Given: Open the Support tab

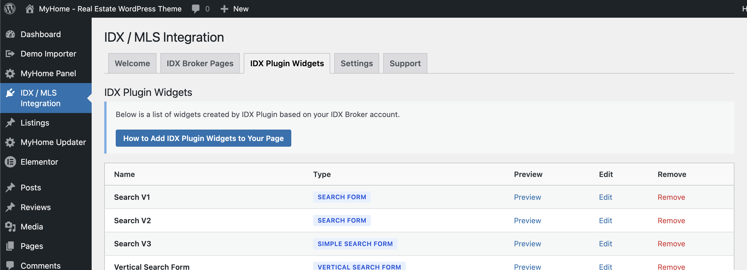Looking at the screenshot, I should click(405, 63).
